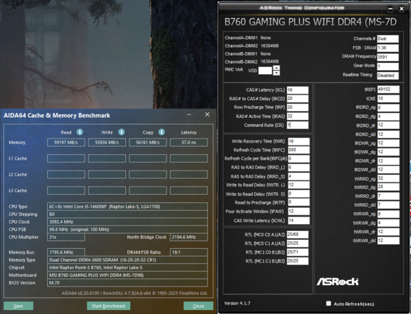Click the Memory Type value field
The image size is (411, 314).
pos(127,260)
